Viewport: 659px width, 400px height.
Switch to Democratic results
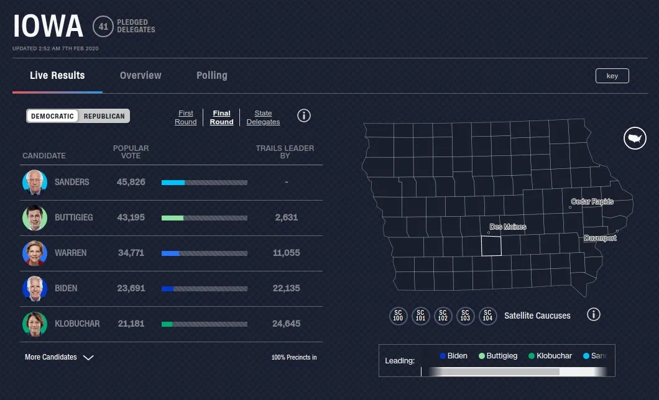click(53, 116)
